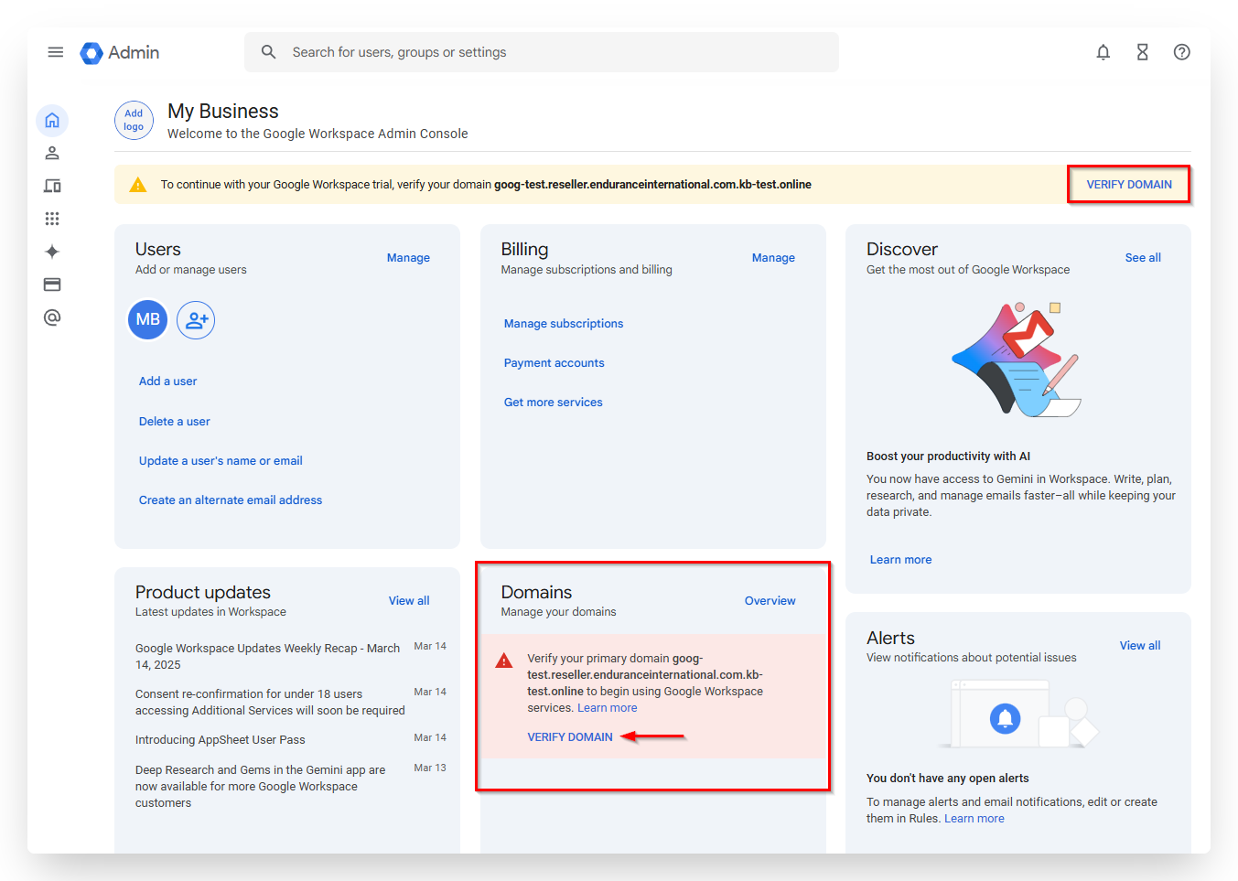Click the domain name in the banner

652,185
